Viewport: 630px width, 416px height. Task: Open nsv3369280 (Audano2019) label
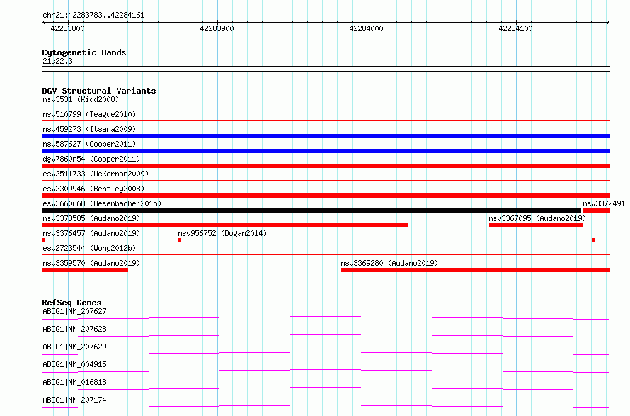[389, 263]
